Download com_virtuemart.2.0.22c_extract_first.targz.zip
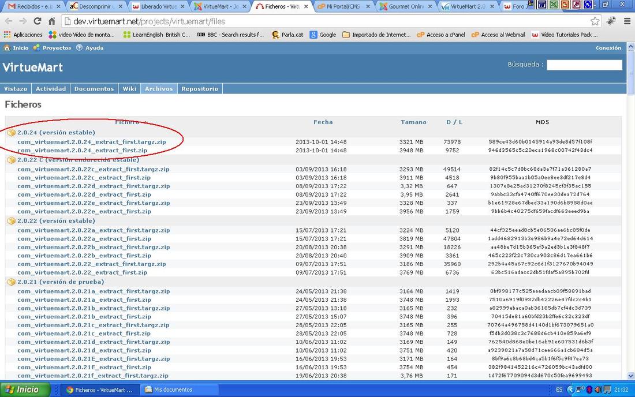Image resolution: width=635 pixels, height=397 pixels. tap(94, 169)
